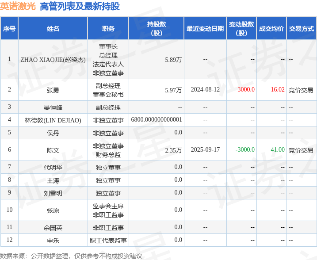Click the 变动股数(股) column header
This screenshot has width=317, height=260.
(x=241, y=28)
